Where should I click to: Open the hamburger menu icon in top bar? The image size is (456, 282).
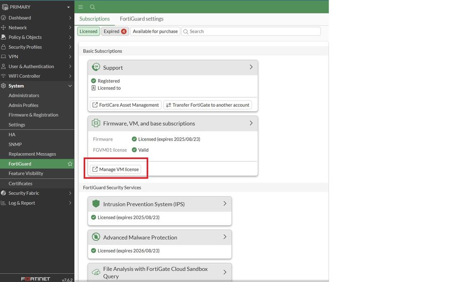click(x=80, y=7)
